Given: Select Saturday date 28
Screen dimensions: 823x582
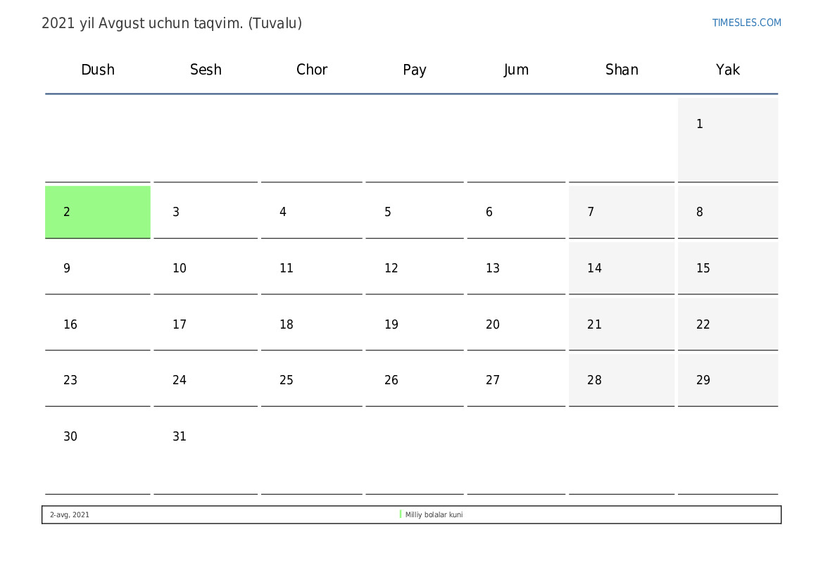Looking at the screenshot, I should pos(621,380).
